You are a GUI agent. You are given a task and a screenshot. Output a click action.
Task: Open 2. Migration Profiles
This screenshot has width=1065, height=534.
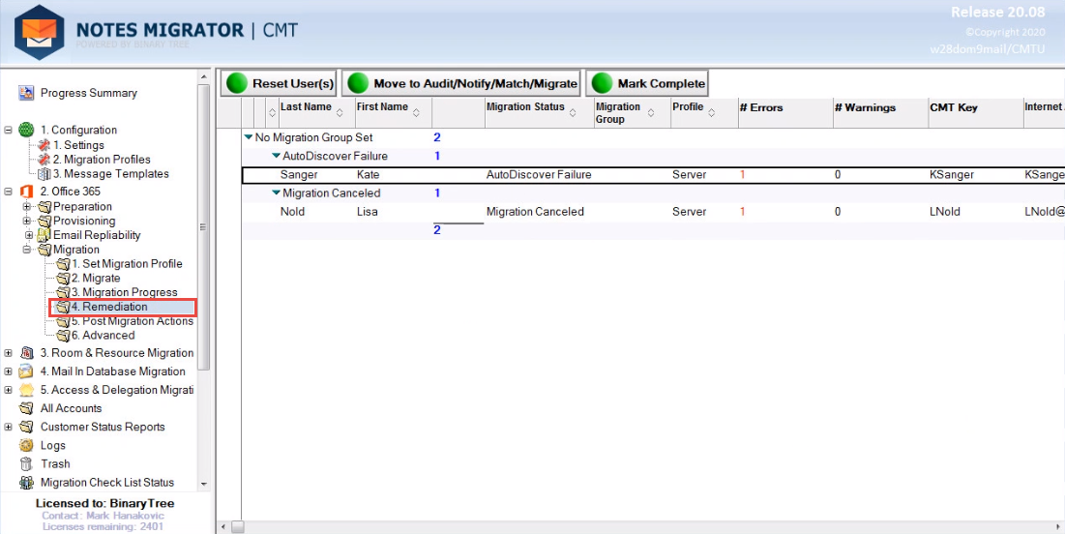pos(102,159)
